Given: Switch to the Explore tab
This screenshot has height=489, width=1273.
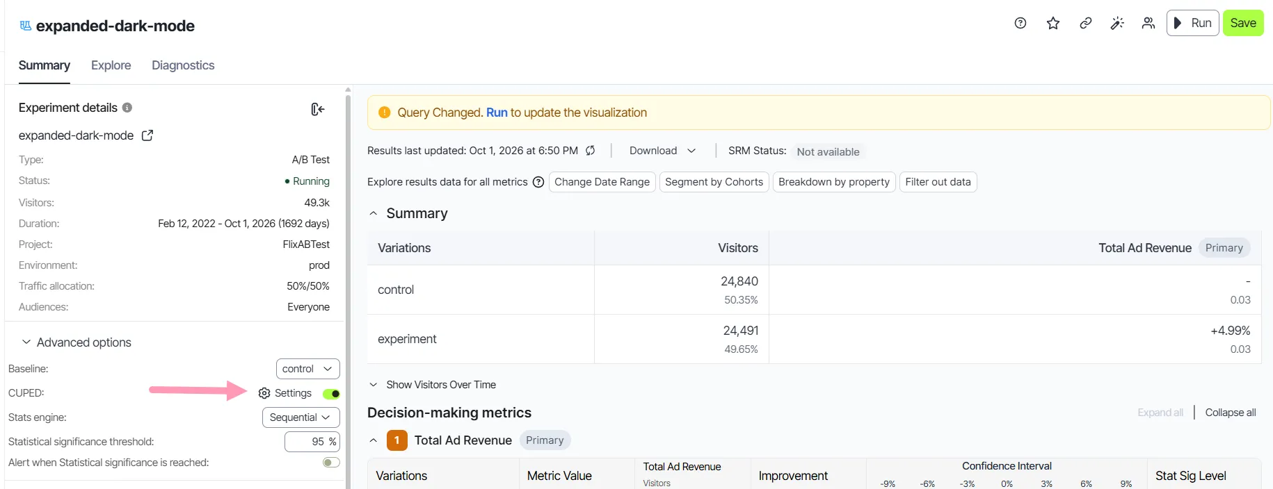Looking at the screenshot, I should (111, 65).
